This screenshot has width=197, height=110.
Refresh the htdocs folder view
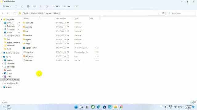pyautogui.click(x=163, y=13)
